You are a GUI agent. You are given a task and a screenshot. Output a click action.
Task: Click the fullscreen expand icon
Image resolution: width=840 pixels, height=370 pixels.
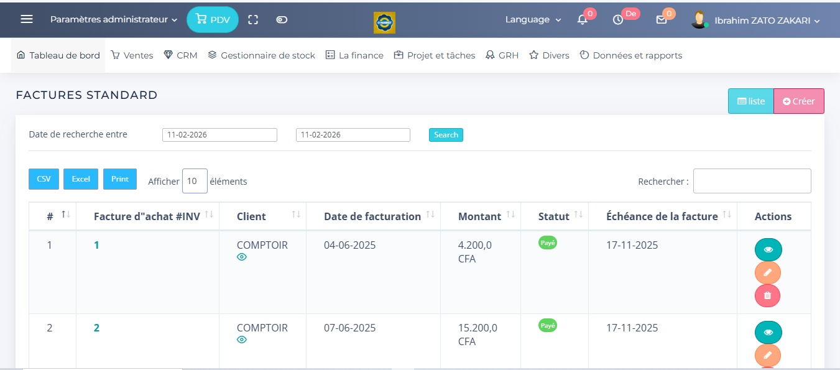tap(253, 20)
